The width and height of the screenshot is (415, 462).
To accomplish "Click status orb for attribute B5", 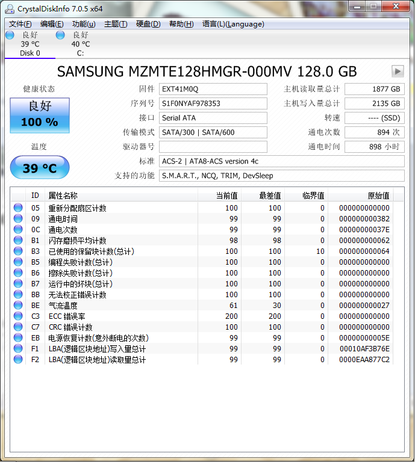I will pos(18,262).
